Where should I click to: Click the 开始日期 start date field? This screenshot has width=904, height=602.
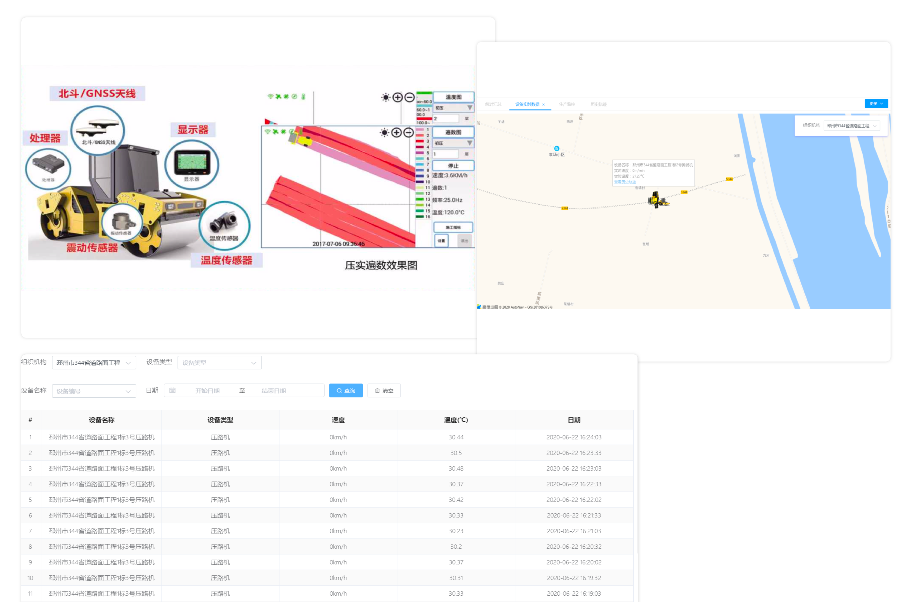click(207, 391)
